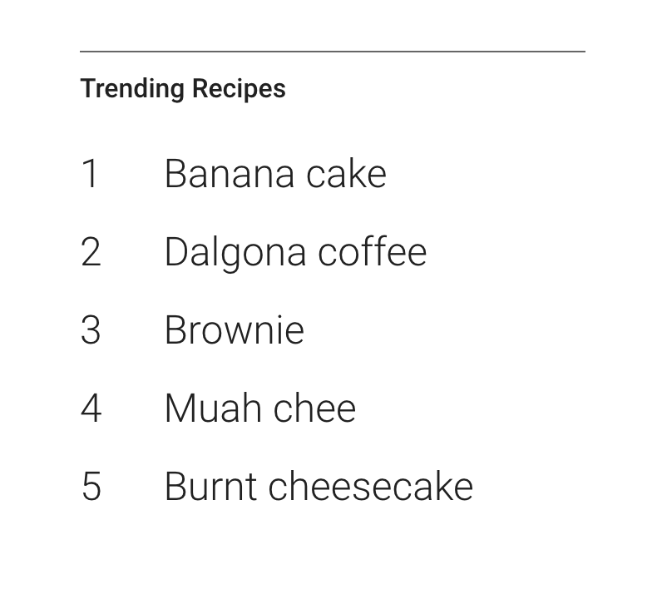Click the Trending Recipes heading
657x609 pixels.
coord(183,88)
